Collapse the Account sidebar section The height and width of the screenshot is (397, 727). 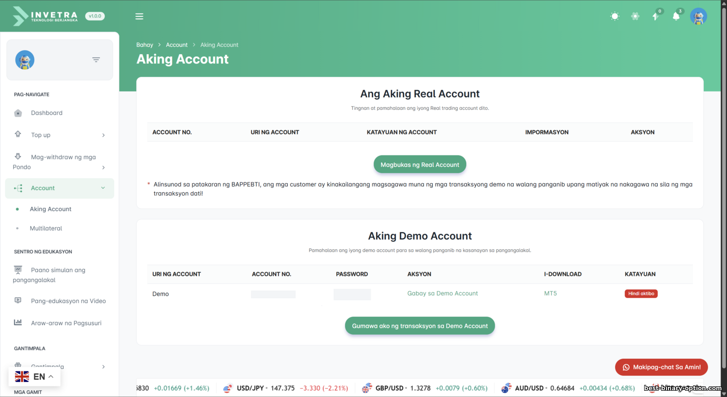pyautogui.click(x=103, y=188)
